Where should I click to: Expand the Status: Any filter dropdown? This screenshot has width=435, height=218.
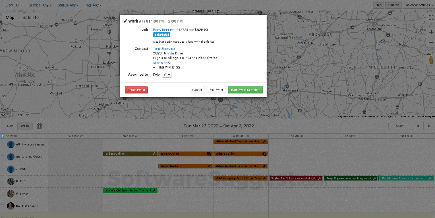(68, 5)
